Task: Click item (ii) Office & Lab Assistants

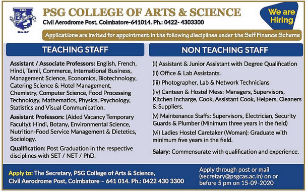Action: click(187, 73)
